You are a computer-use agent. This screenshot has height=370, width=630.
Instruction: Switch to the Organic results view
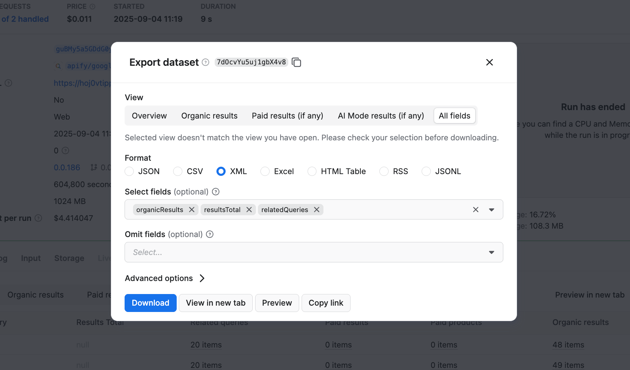tap(209, 115)
